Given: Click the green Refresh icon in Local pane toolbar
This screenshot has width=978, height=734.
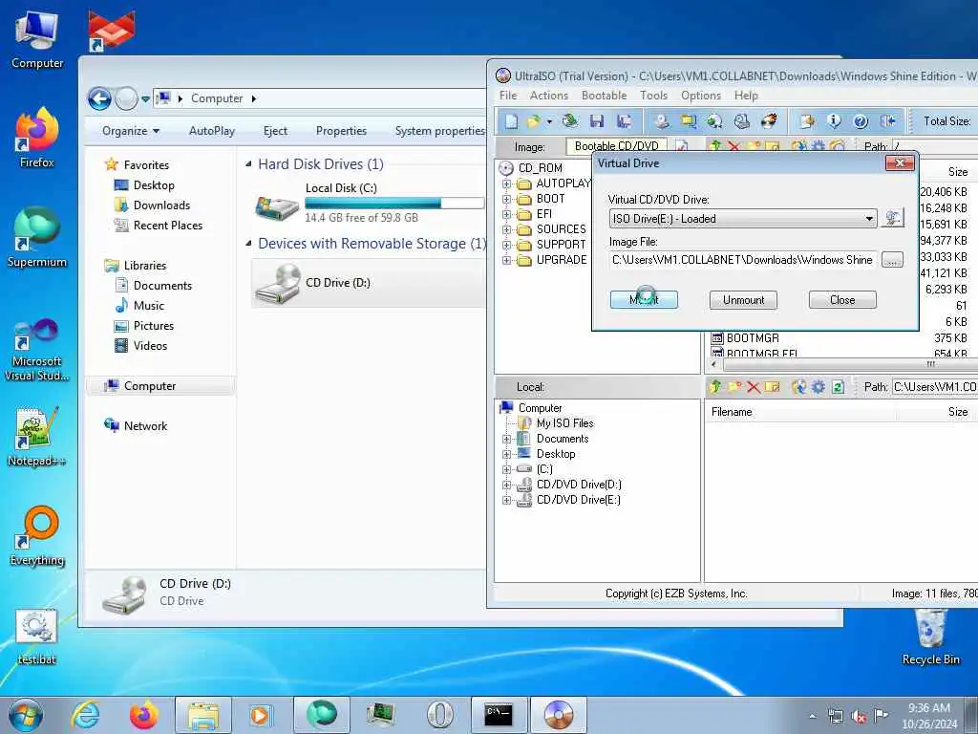Looking at the screenshot, I should [839, 387].
